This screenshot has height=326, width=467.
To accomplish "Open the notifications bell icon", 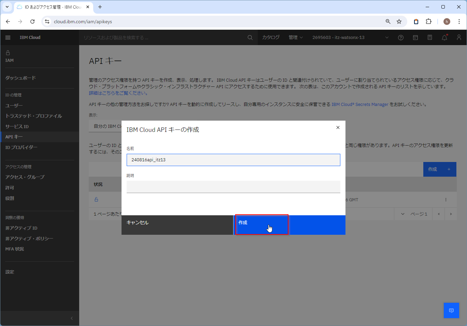I will click(444, 38).
